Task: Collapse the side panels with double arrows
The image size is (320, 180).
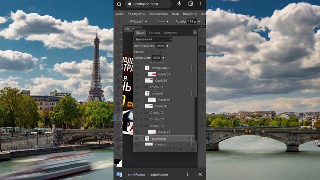Action: pos(202,27)
